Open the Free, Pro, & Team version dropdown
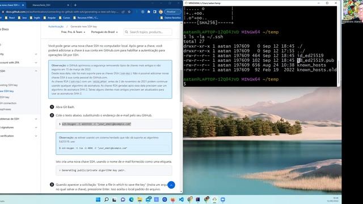 [x=73, y=32]
